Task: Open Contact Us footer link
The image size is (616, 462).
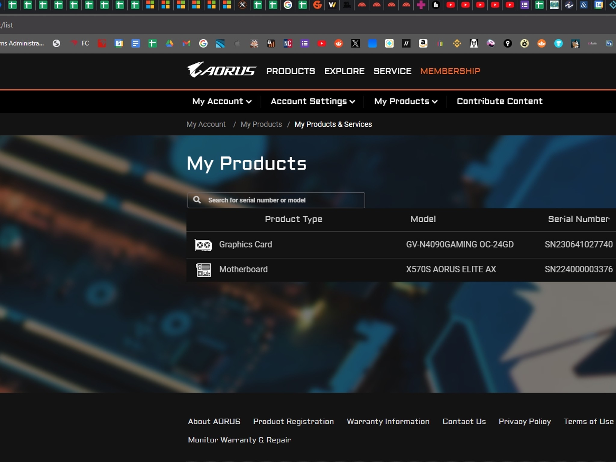Action: pos(464,421)
